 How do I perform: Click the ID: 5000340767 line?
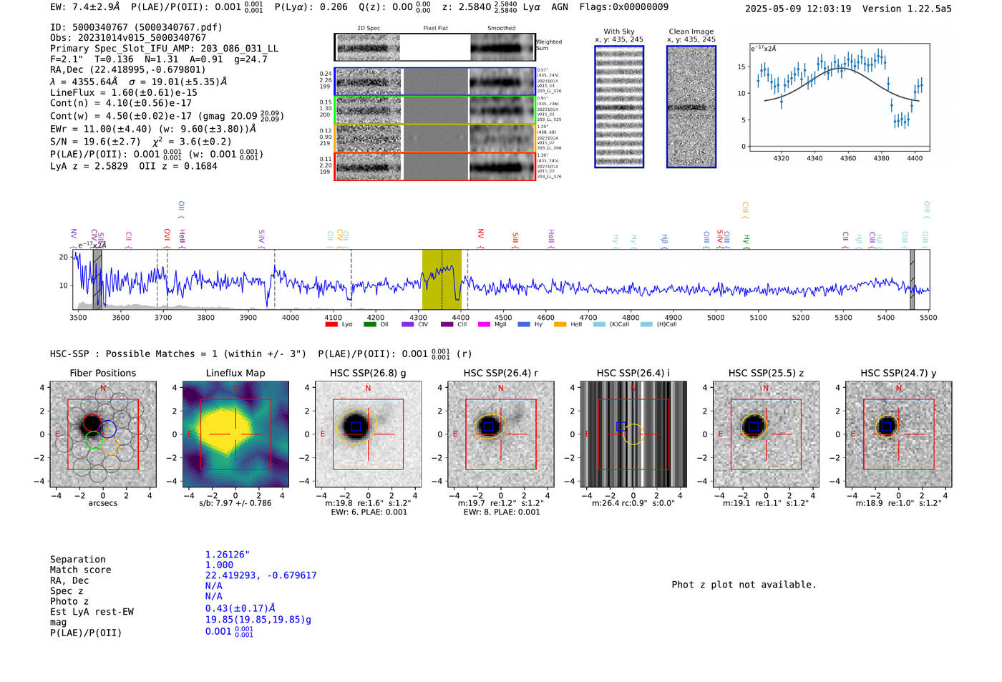click(136, 27)
